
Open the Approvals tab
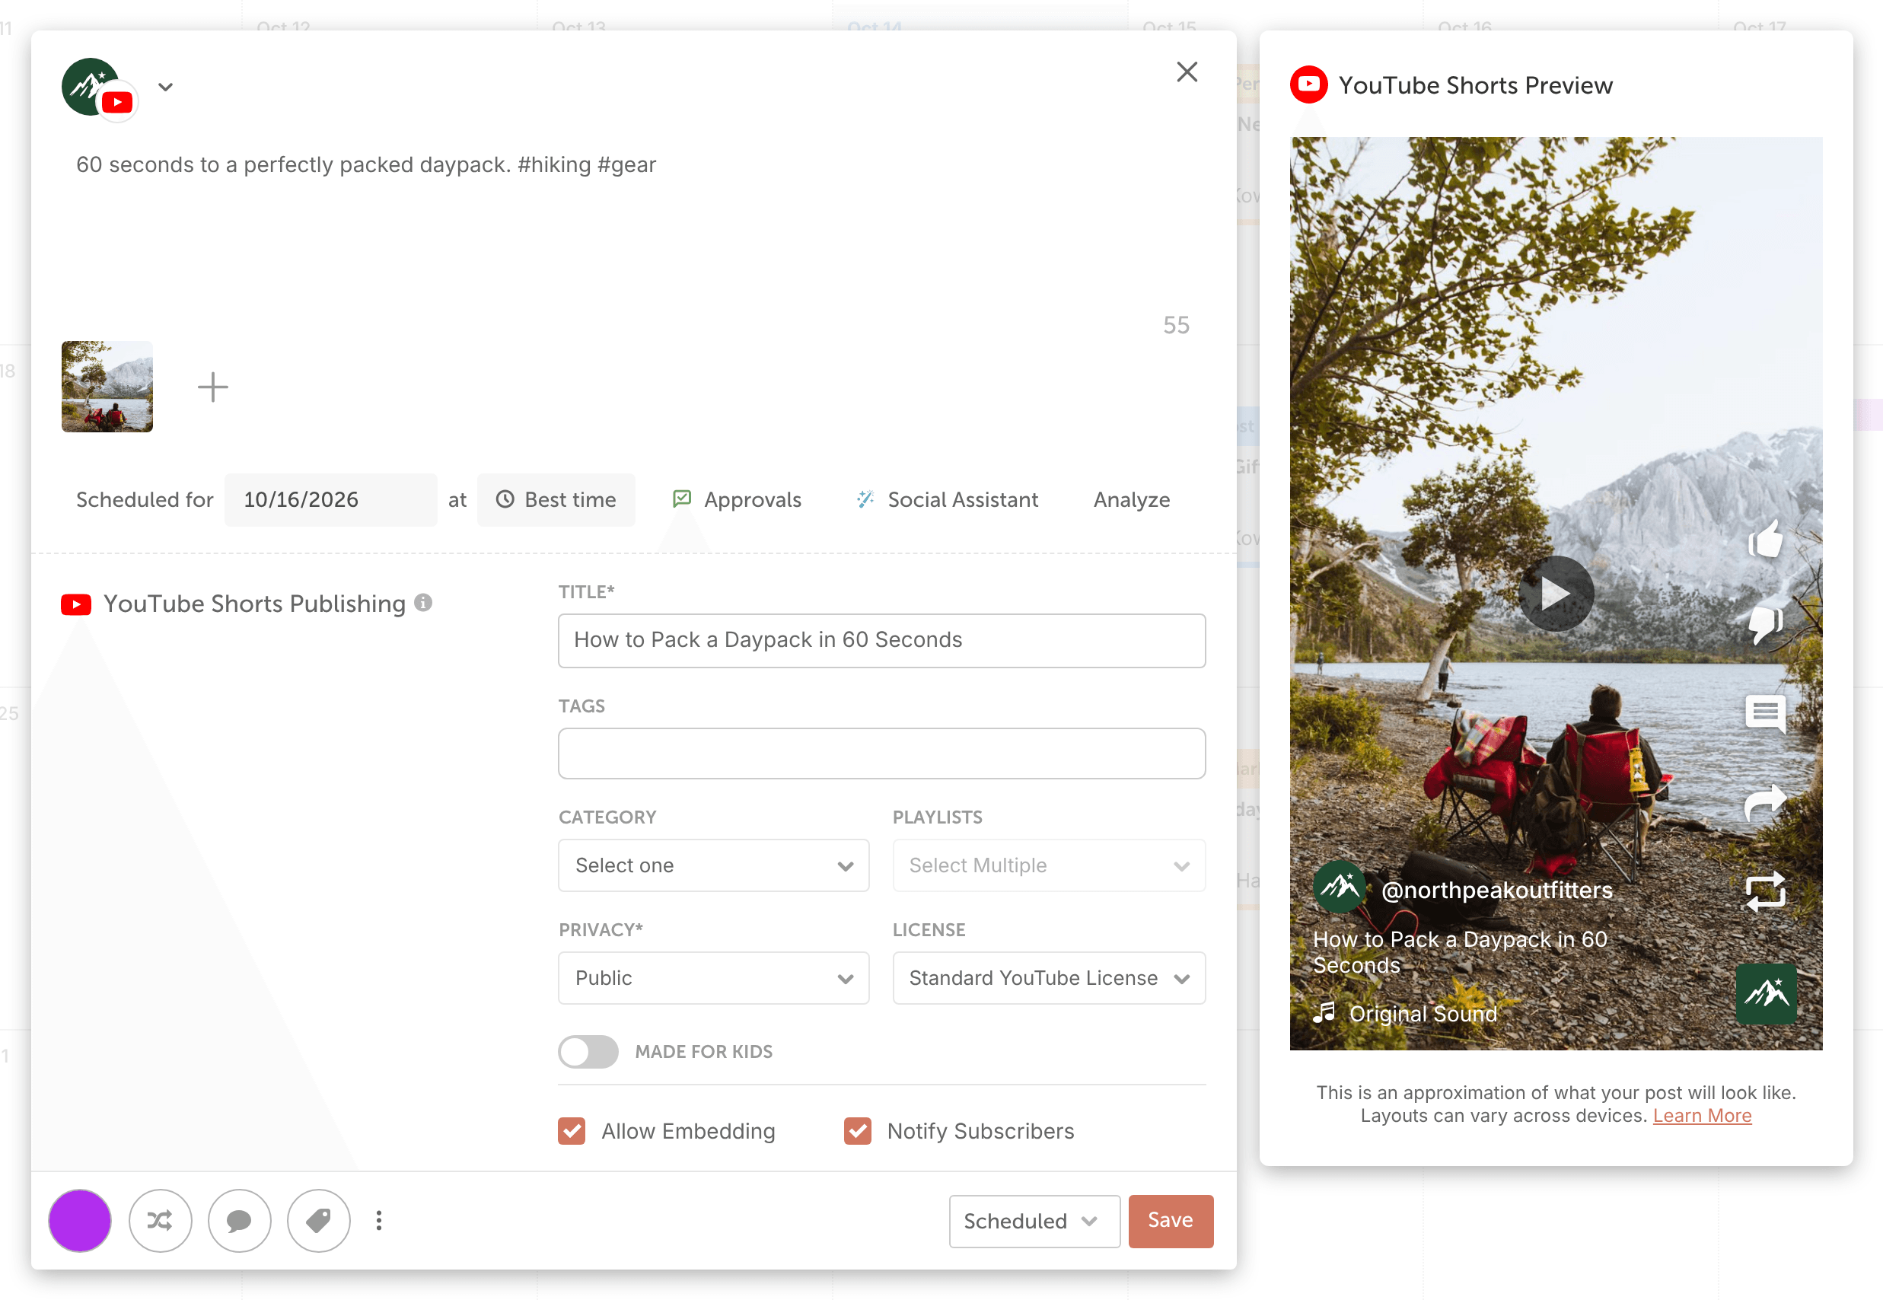pyautogui.click(x=736, y=499)
